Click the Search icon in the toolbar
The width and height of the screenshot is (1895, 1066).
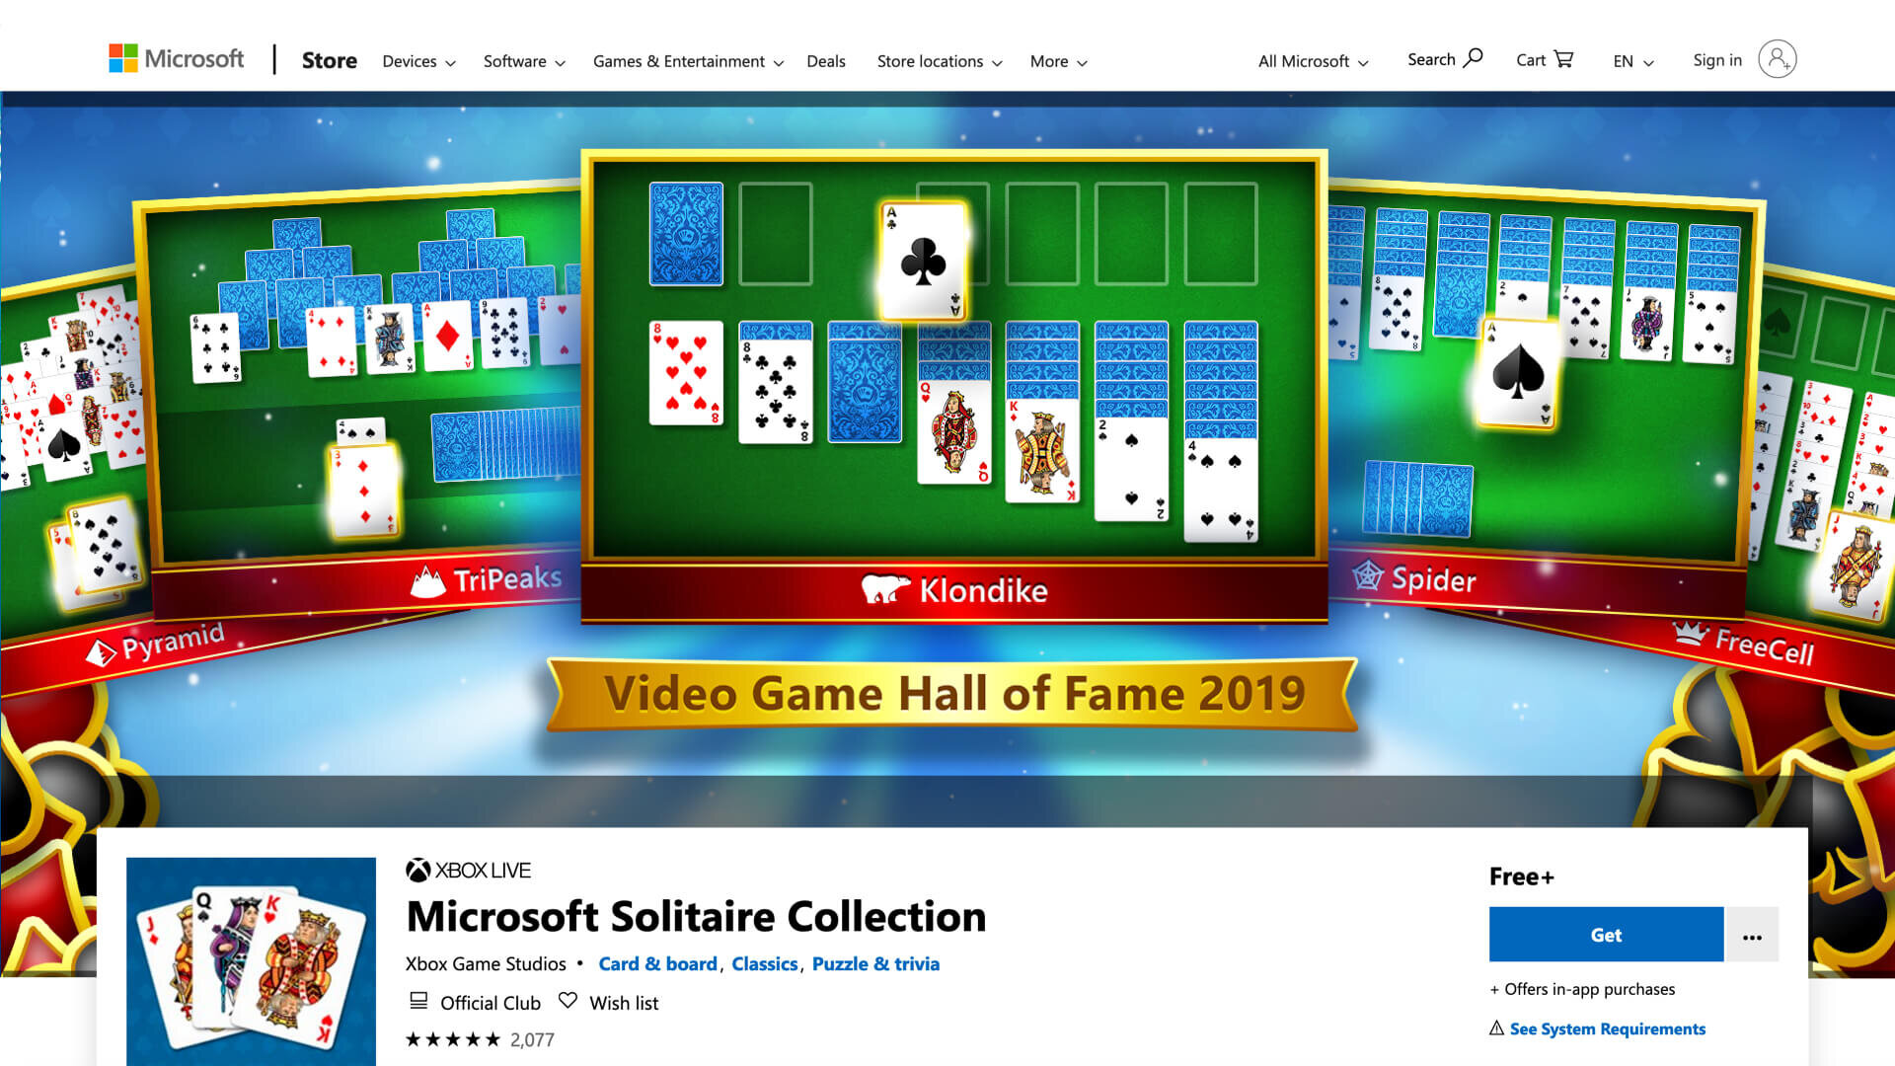[1471, 57]
